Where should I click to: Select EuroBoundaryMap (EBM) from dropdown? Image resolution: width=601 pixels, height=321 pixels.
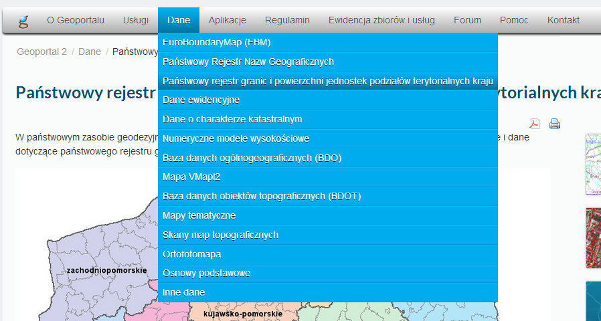click(328, 43)
